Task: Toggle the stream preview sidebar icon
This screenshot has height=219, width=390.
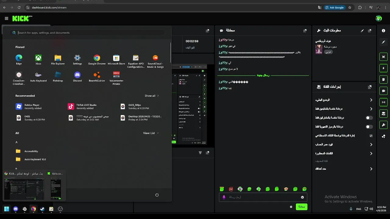Action: coord(383,57)
